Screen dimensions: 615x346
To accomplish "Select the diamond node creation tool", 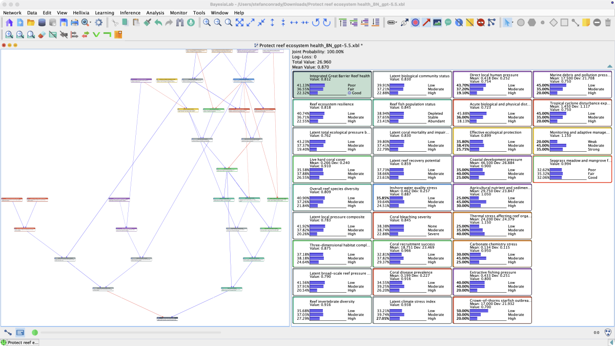I will 553,23.
